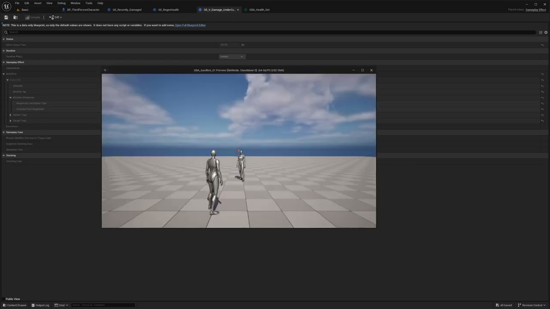Minimize the GBA_Sandbox_01 Preview window
Image resolution: width=550 pixels, height=309 pixels.
click(x=353, y=70)
